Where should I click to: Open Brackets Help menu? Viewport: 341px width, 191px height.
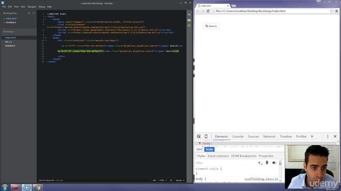click(50, 7)
